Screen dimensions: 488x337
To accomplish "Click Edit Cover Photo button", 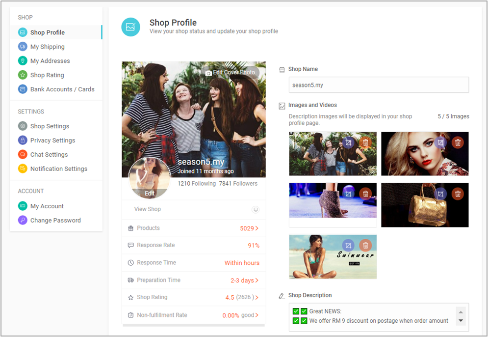I will (x=231, y=72).
